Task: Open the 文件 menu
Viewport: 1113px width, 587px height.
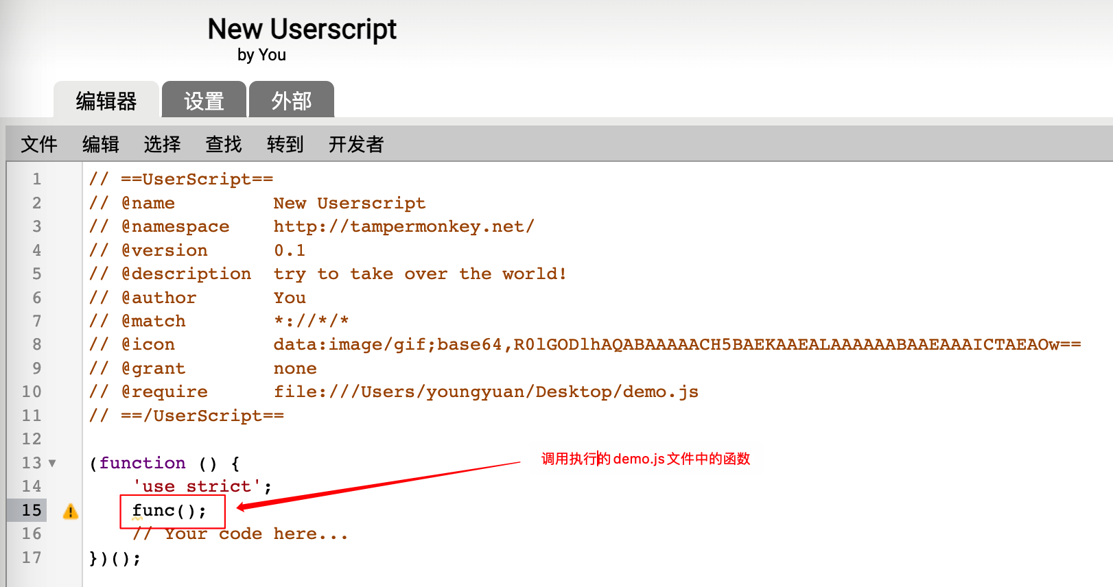Action: (x=39, y=144)
